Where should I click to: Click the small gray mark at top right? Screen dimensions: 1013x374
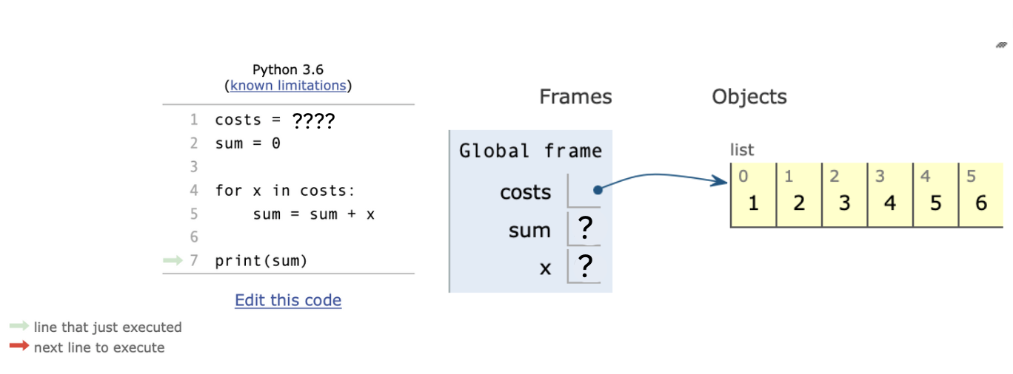tap(1002, 45)
